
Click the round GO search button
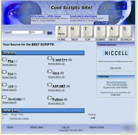[50, 33]
